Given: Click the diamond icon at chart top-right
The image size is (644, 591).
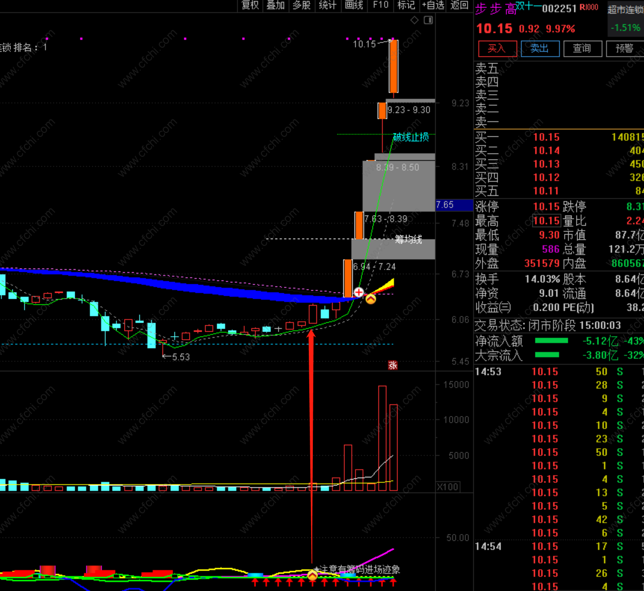Looking at the screenshot, I should click(414, 20).
